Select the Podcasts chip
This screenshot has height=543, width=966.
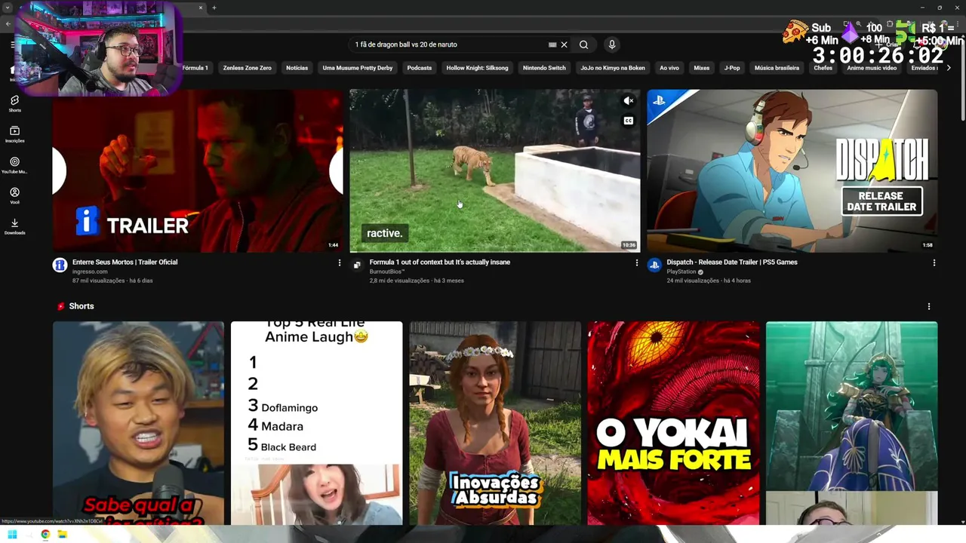pos(419,68)
